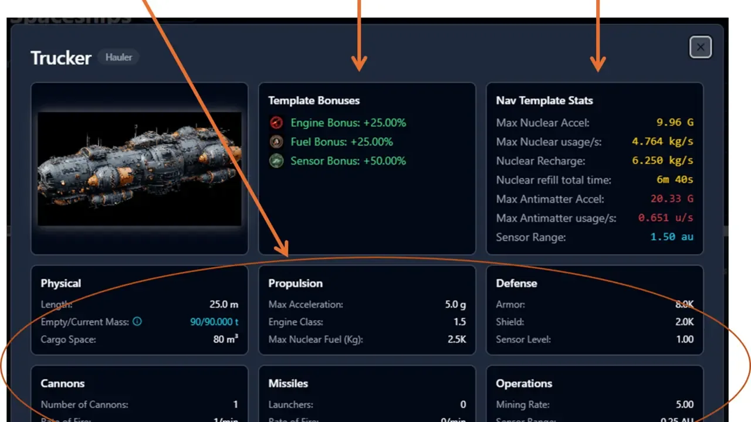Click the Max Nuclear Accel 9.96 G value
Viewport: 751px width, 422px height.
(675, 122)
